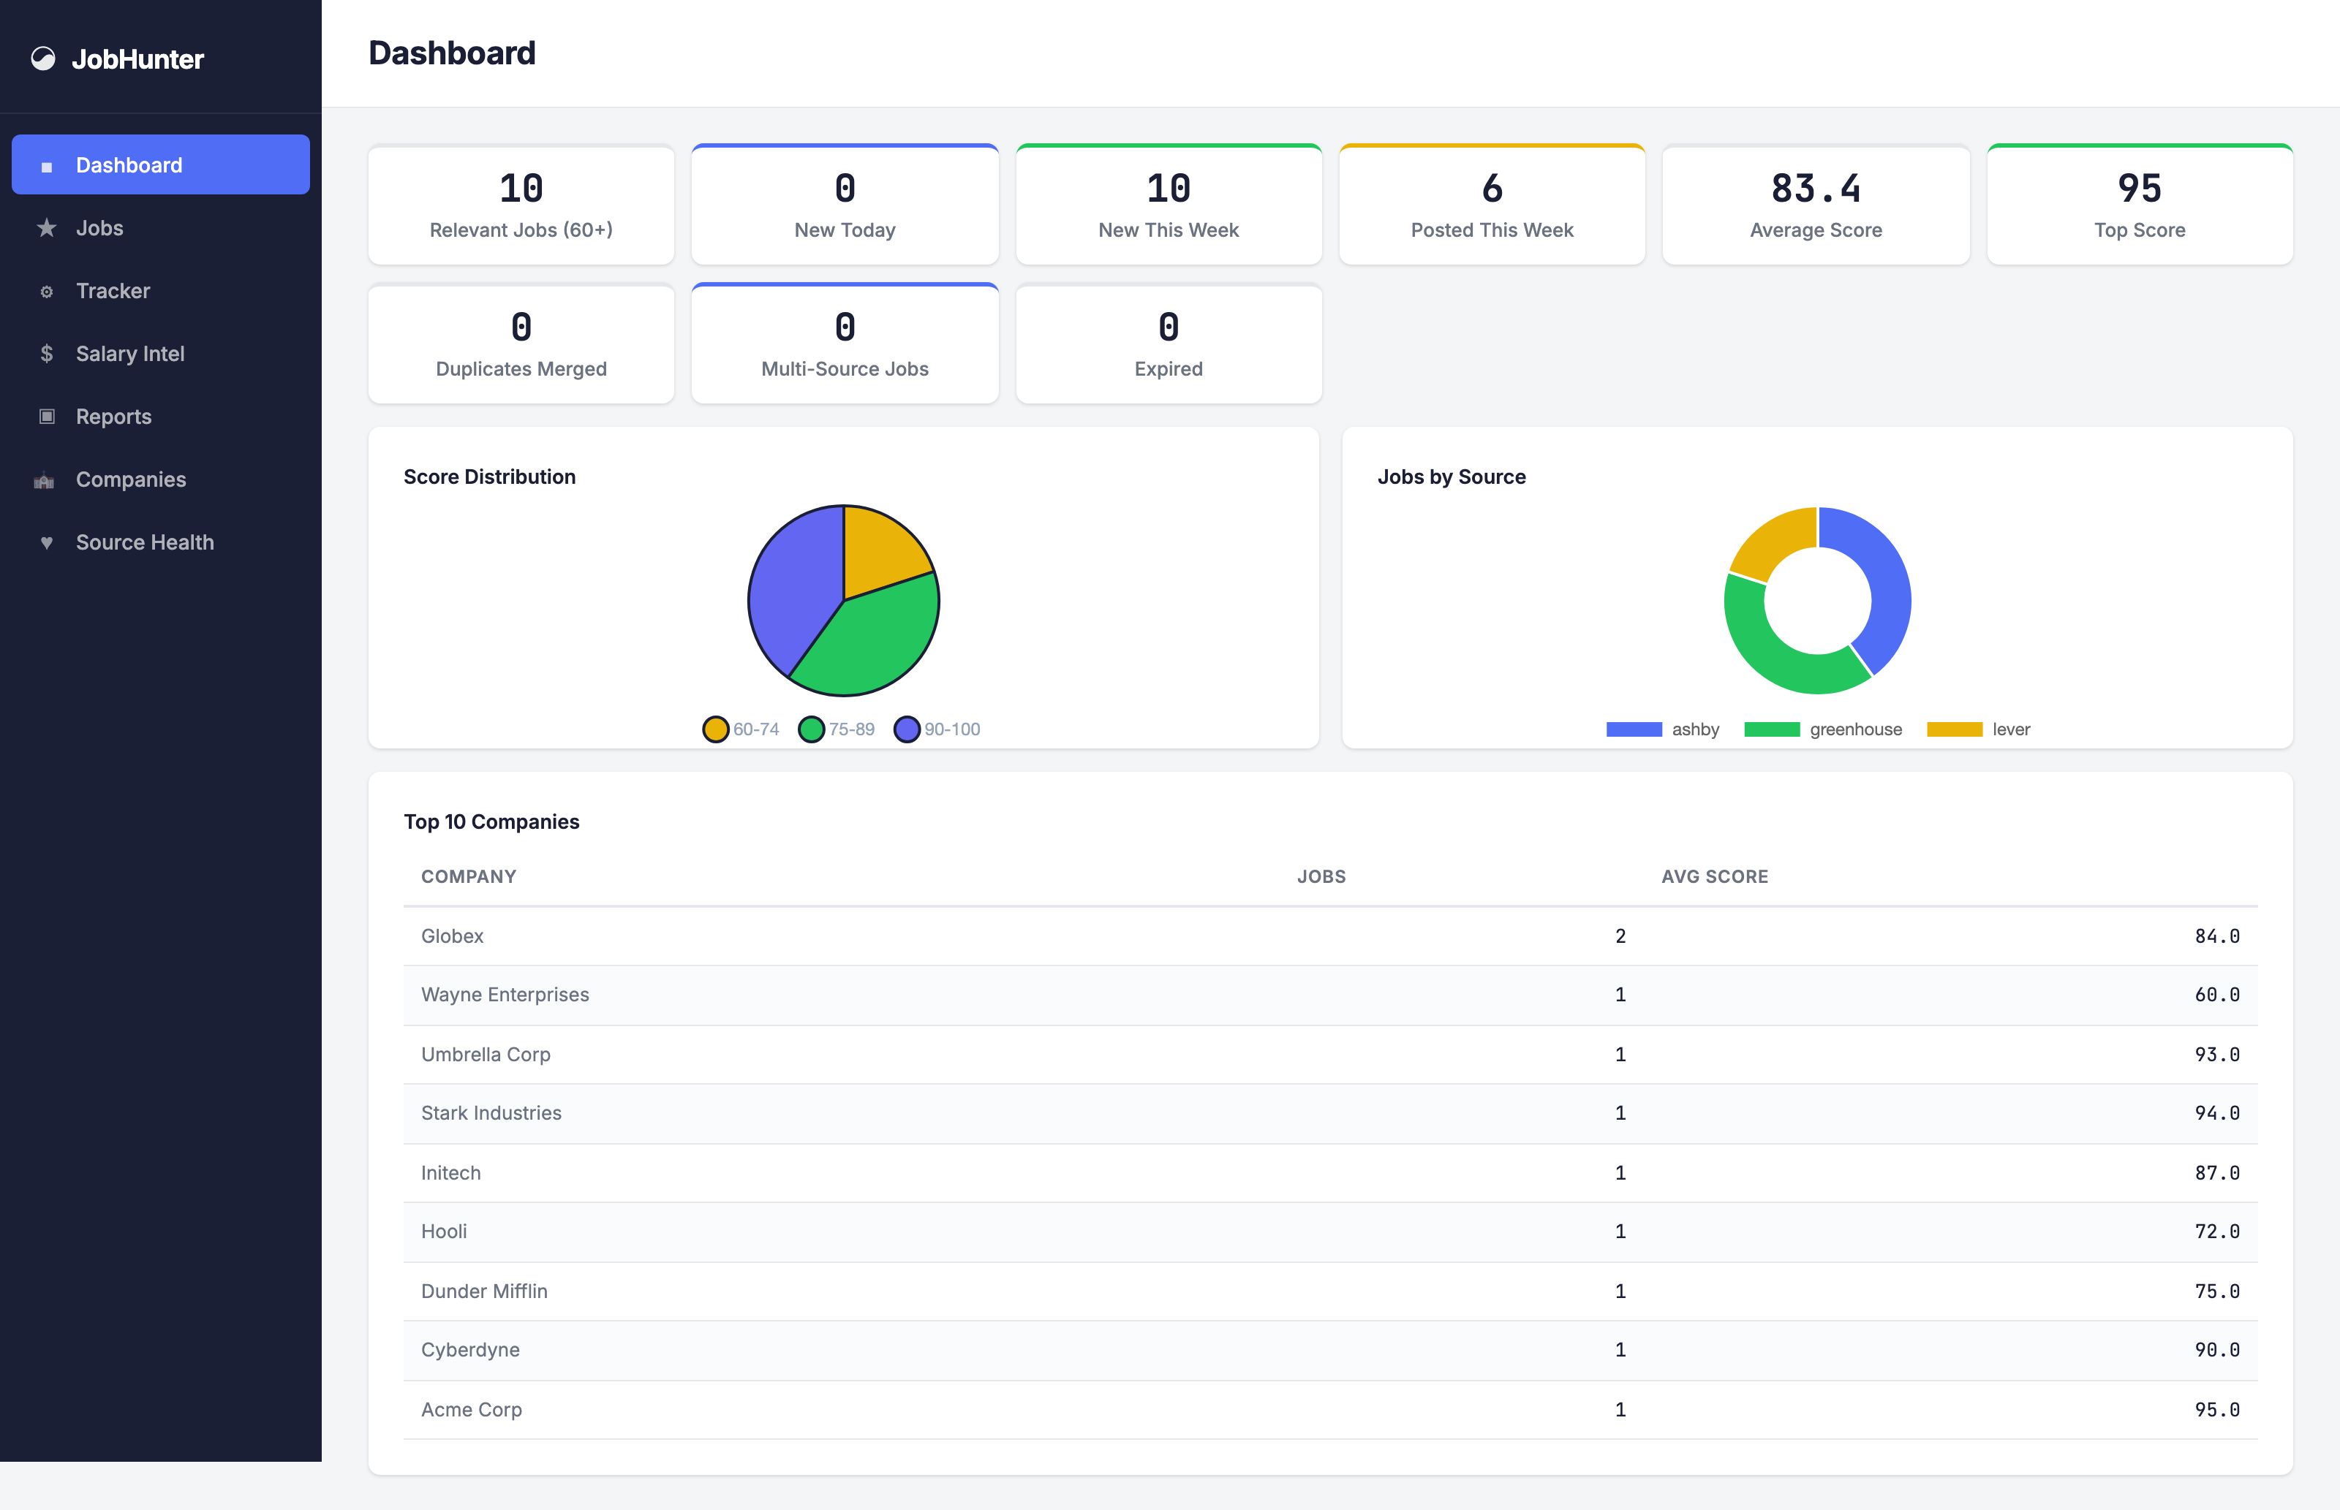Open the Dashboard menu item
The image size is (2340, 1510).
161,164
